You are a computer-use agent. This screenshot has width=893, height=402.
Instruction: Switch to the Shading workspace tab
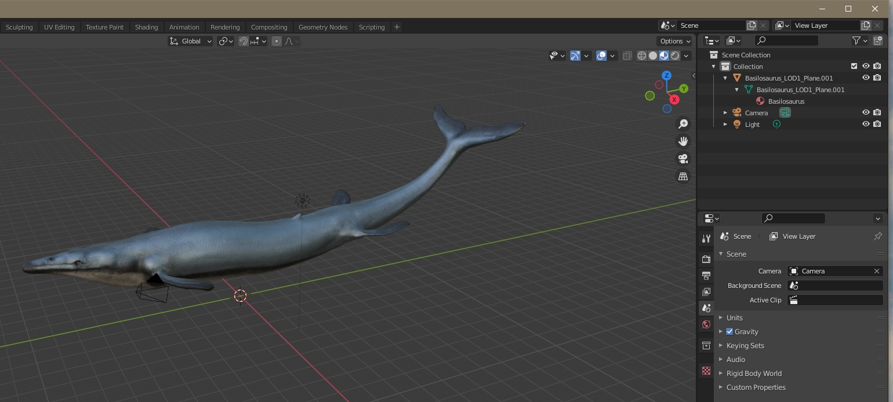coord(146,27)
